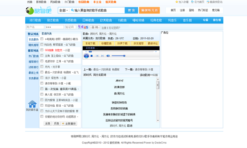Viewport: 247px width, 148px height.
Task: Check the box for 纯白色 斯琴高丽
Action: [42, 44]
